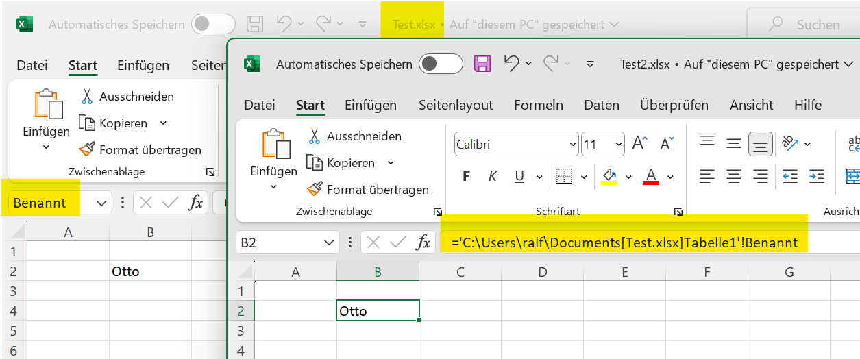This screenshot has width=860, height=359.
Task: Decrease font size with small A icon
Action: [x=667, y=144]
